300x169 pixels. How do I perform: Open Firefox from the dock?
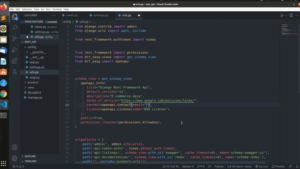pyautogui.click(x=3, y=7)
